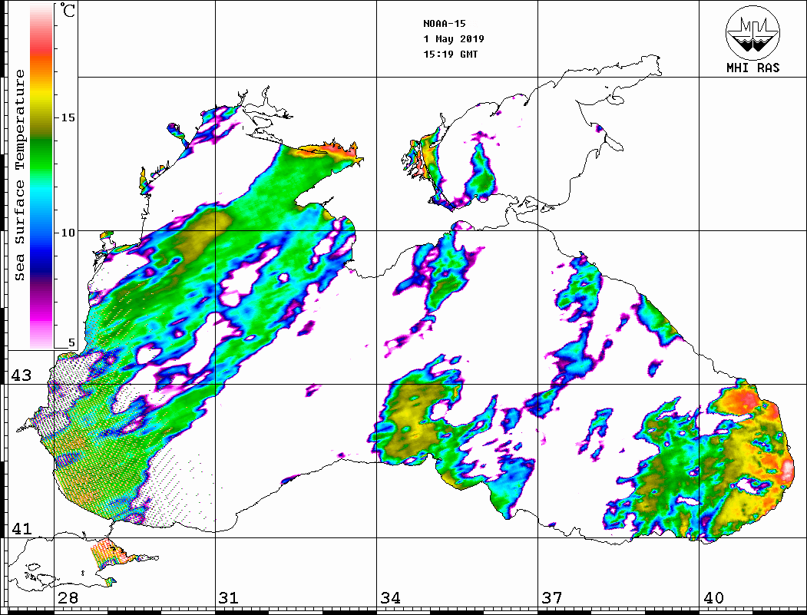Click the '10' colorbar tick label

tap(68, 233)
